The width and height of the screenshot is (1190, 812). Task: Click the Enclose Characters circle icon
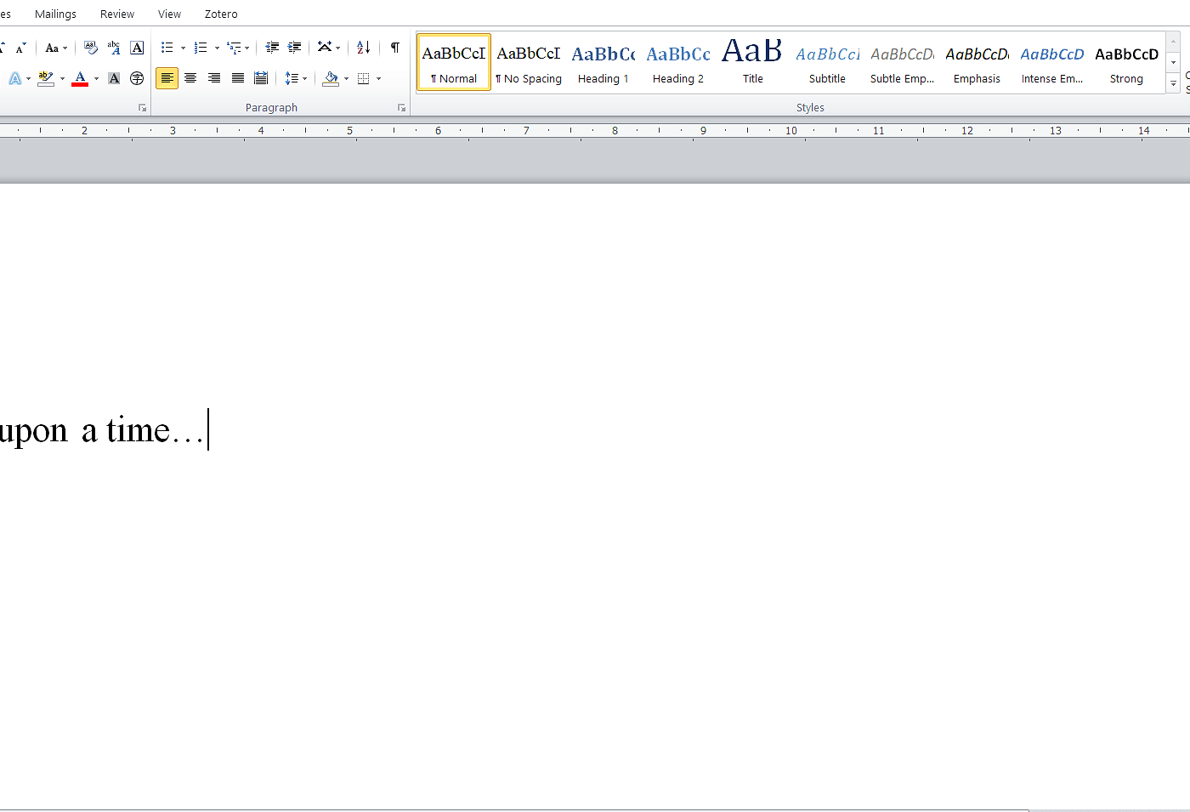pos(137,78)
